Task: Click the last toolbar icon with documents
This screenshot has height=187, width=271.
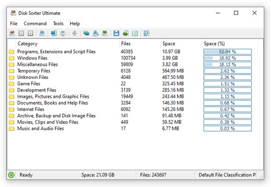Action: click(x=146, y=33)
